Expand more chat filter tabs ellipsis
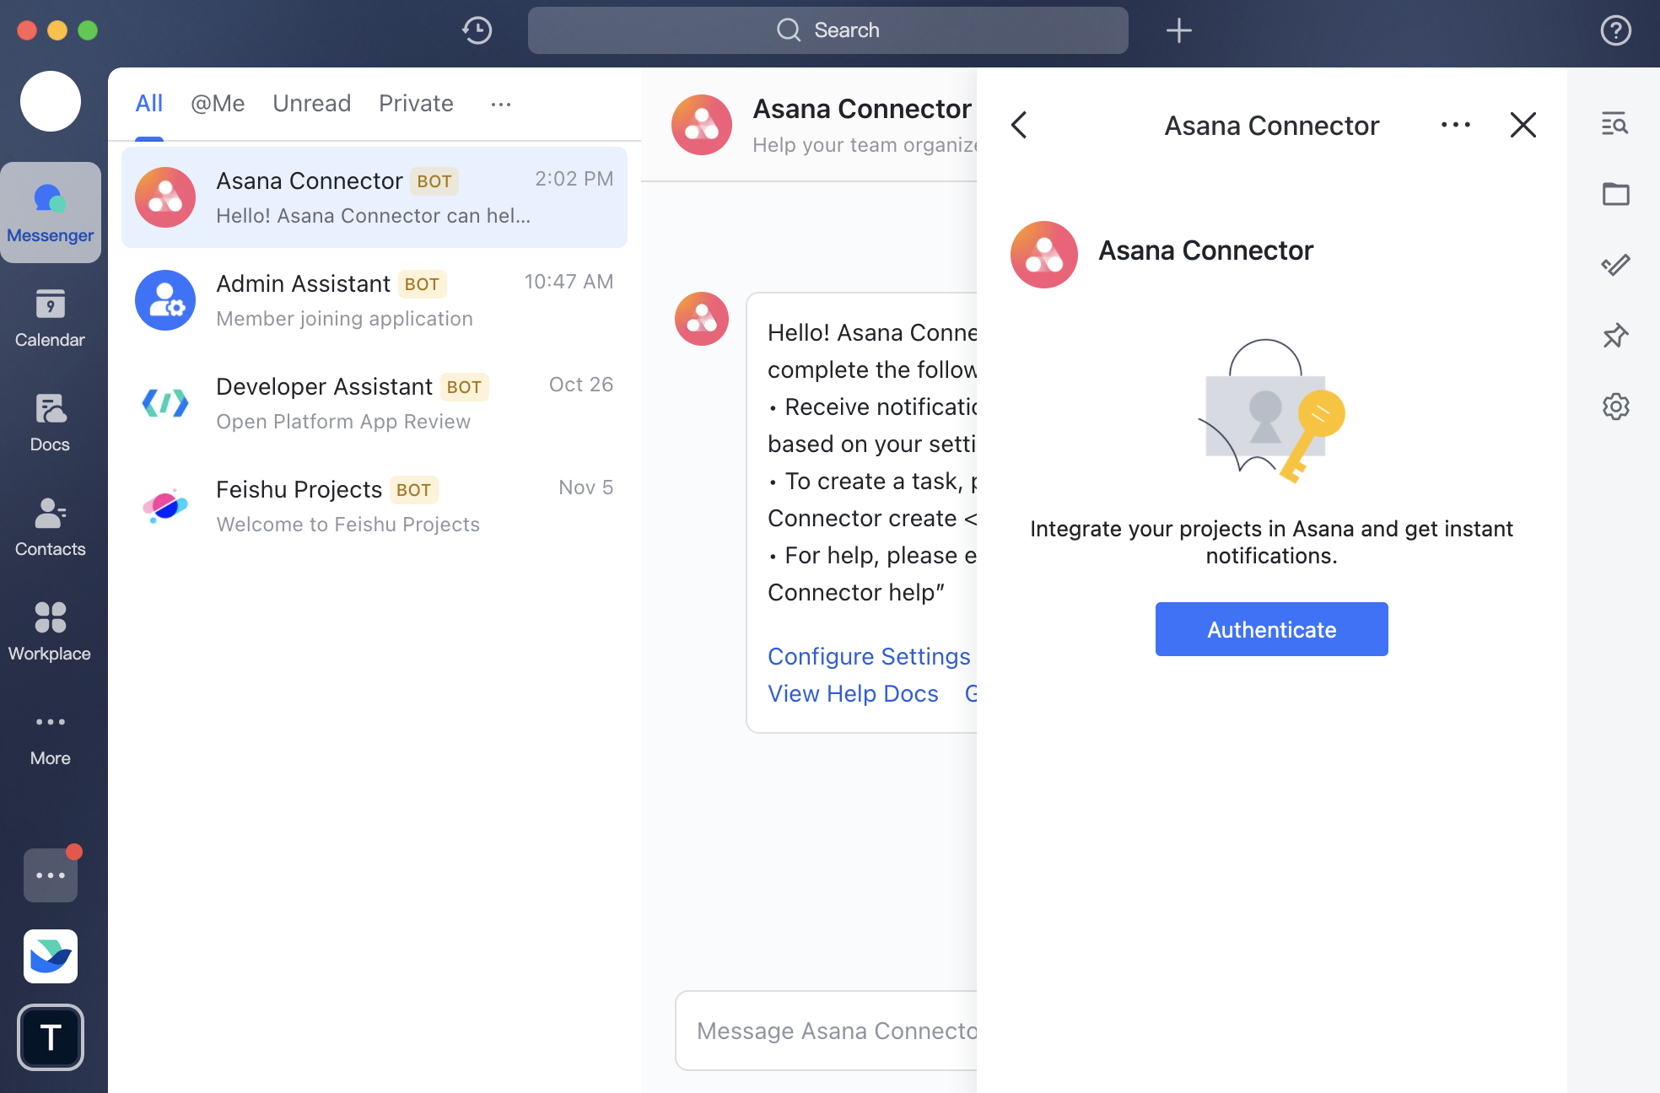The width and height of the screenshot is (1660, 1093). pyautogui.click(x=501, y=104)
